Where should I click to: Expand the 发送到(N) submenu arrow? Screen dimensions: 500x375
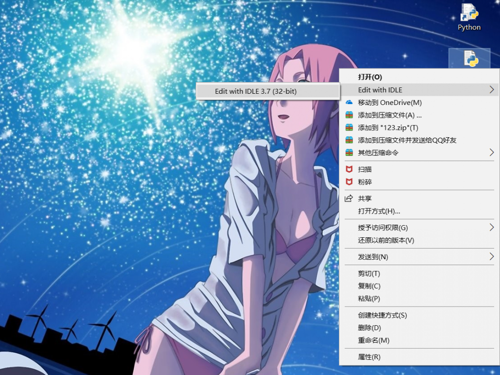[491, 257]
